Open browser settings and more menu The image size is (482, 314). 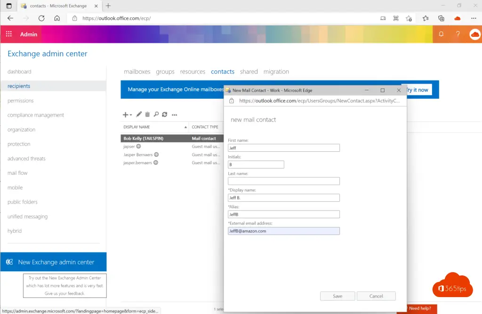474,18
